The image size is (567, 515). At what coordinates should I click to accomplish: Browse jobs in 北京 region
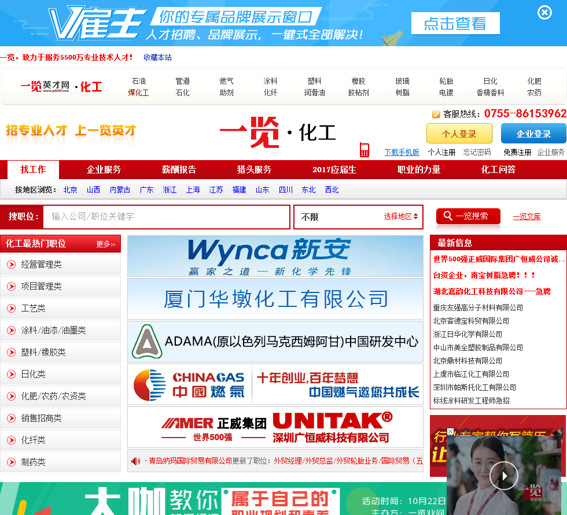(70, 190)
